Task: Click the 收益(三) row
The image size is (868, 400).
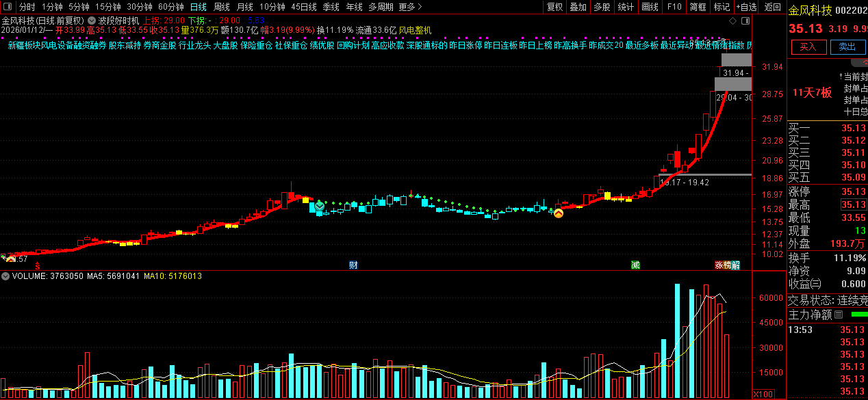Action: tap(827, 284)
